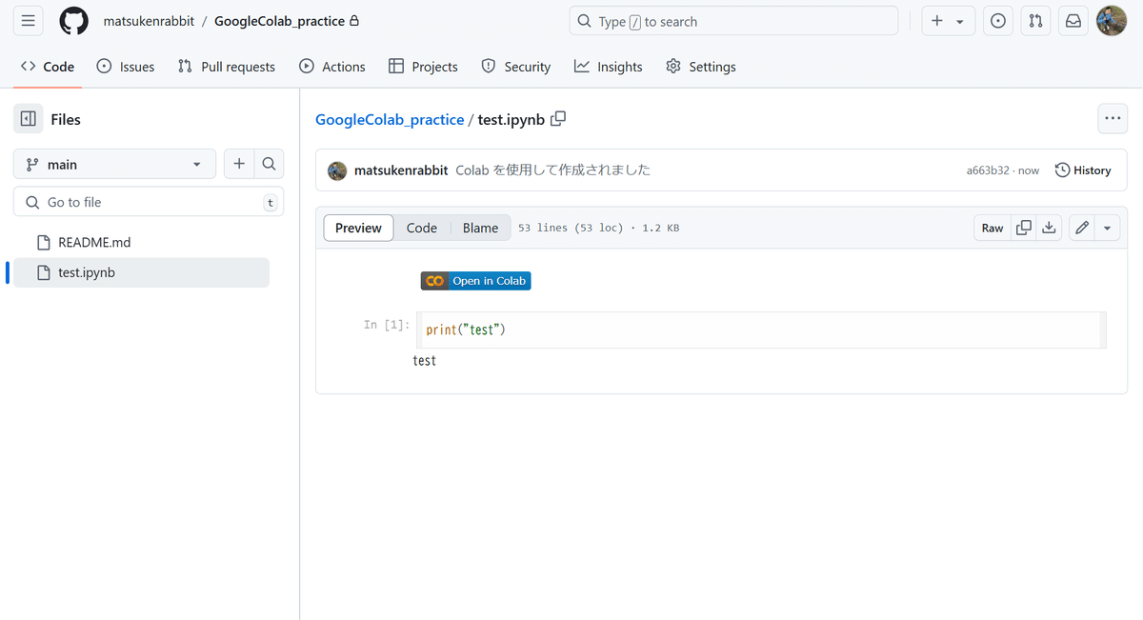Search the file tree with magnifier icon

[269, 163]
